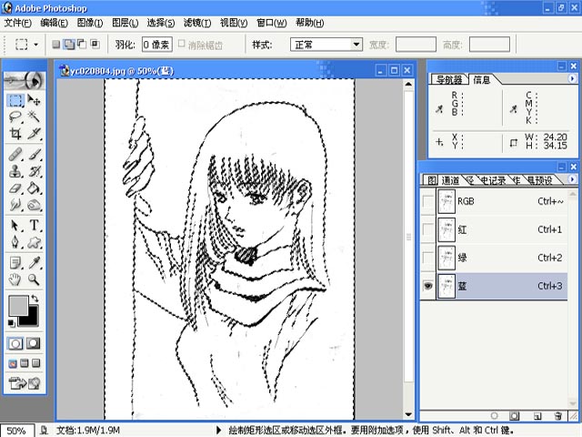Click the Jump to ImageReady icon
Image resolution: width=582 pixels, height=437 pixels.
[25, 383]
